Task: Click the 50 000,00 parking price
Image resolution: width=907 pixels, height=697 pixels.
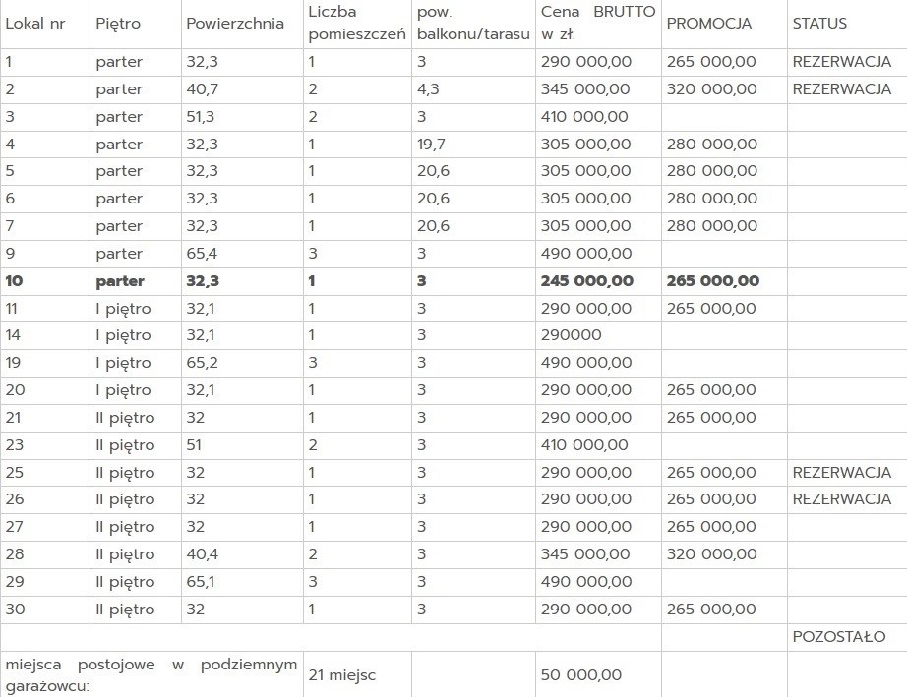Action: click(x=580, y=675)
